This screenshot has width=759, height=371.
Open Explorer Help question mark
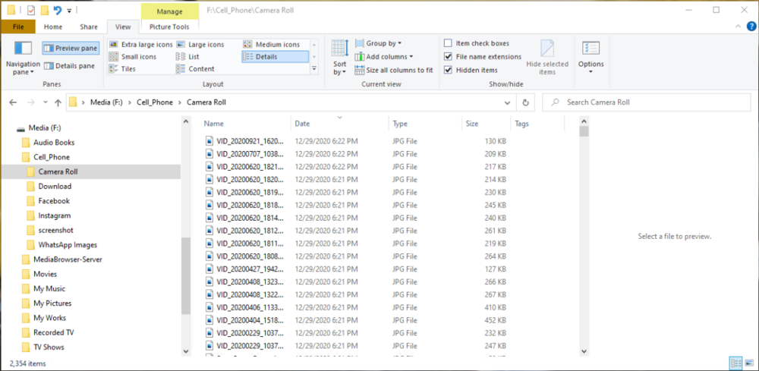point(751,27)
